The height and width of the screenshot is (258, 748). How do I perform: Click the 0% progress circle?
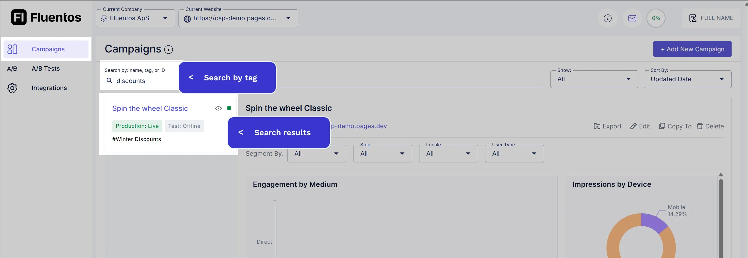[656, 18]
